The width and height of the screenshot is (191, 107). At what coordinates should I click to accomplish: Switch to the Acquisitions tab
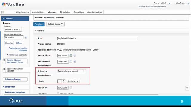[x=38, y=12]
